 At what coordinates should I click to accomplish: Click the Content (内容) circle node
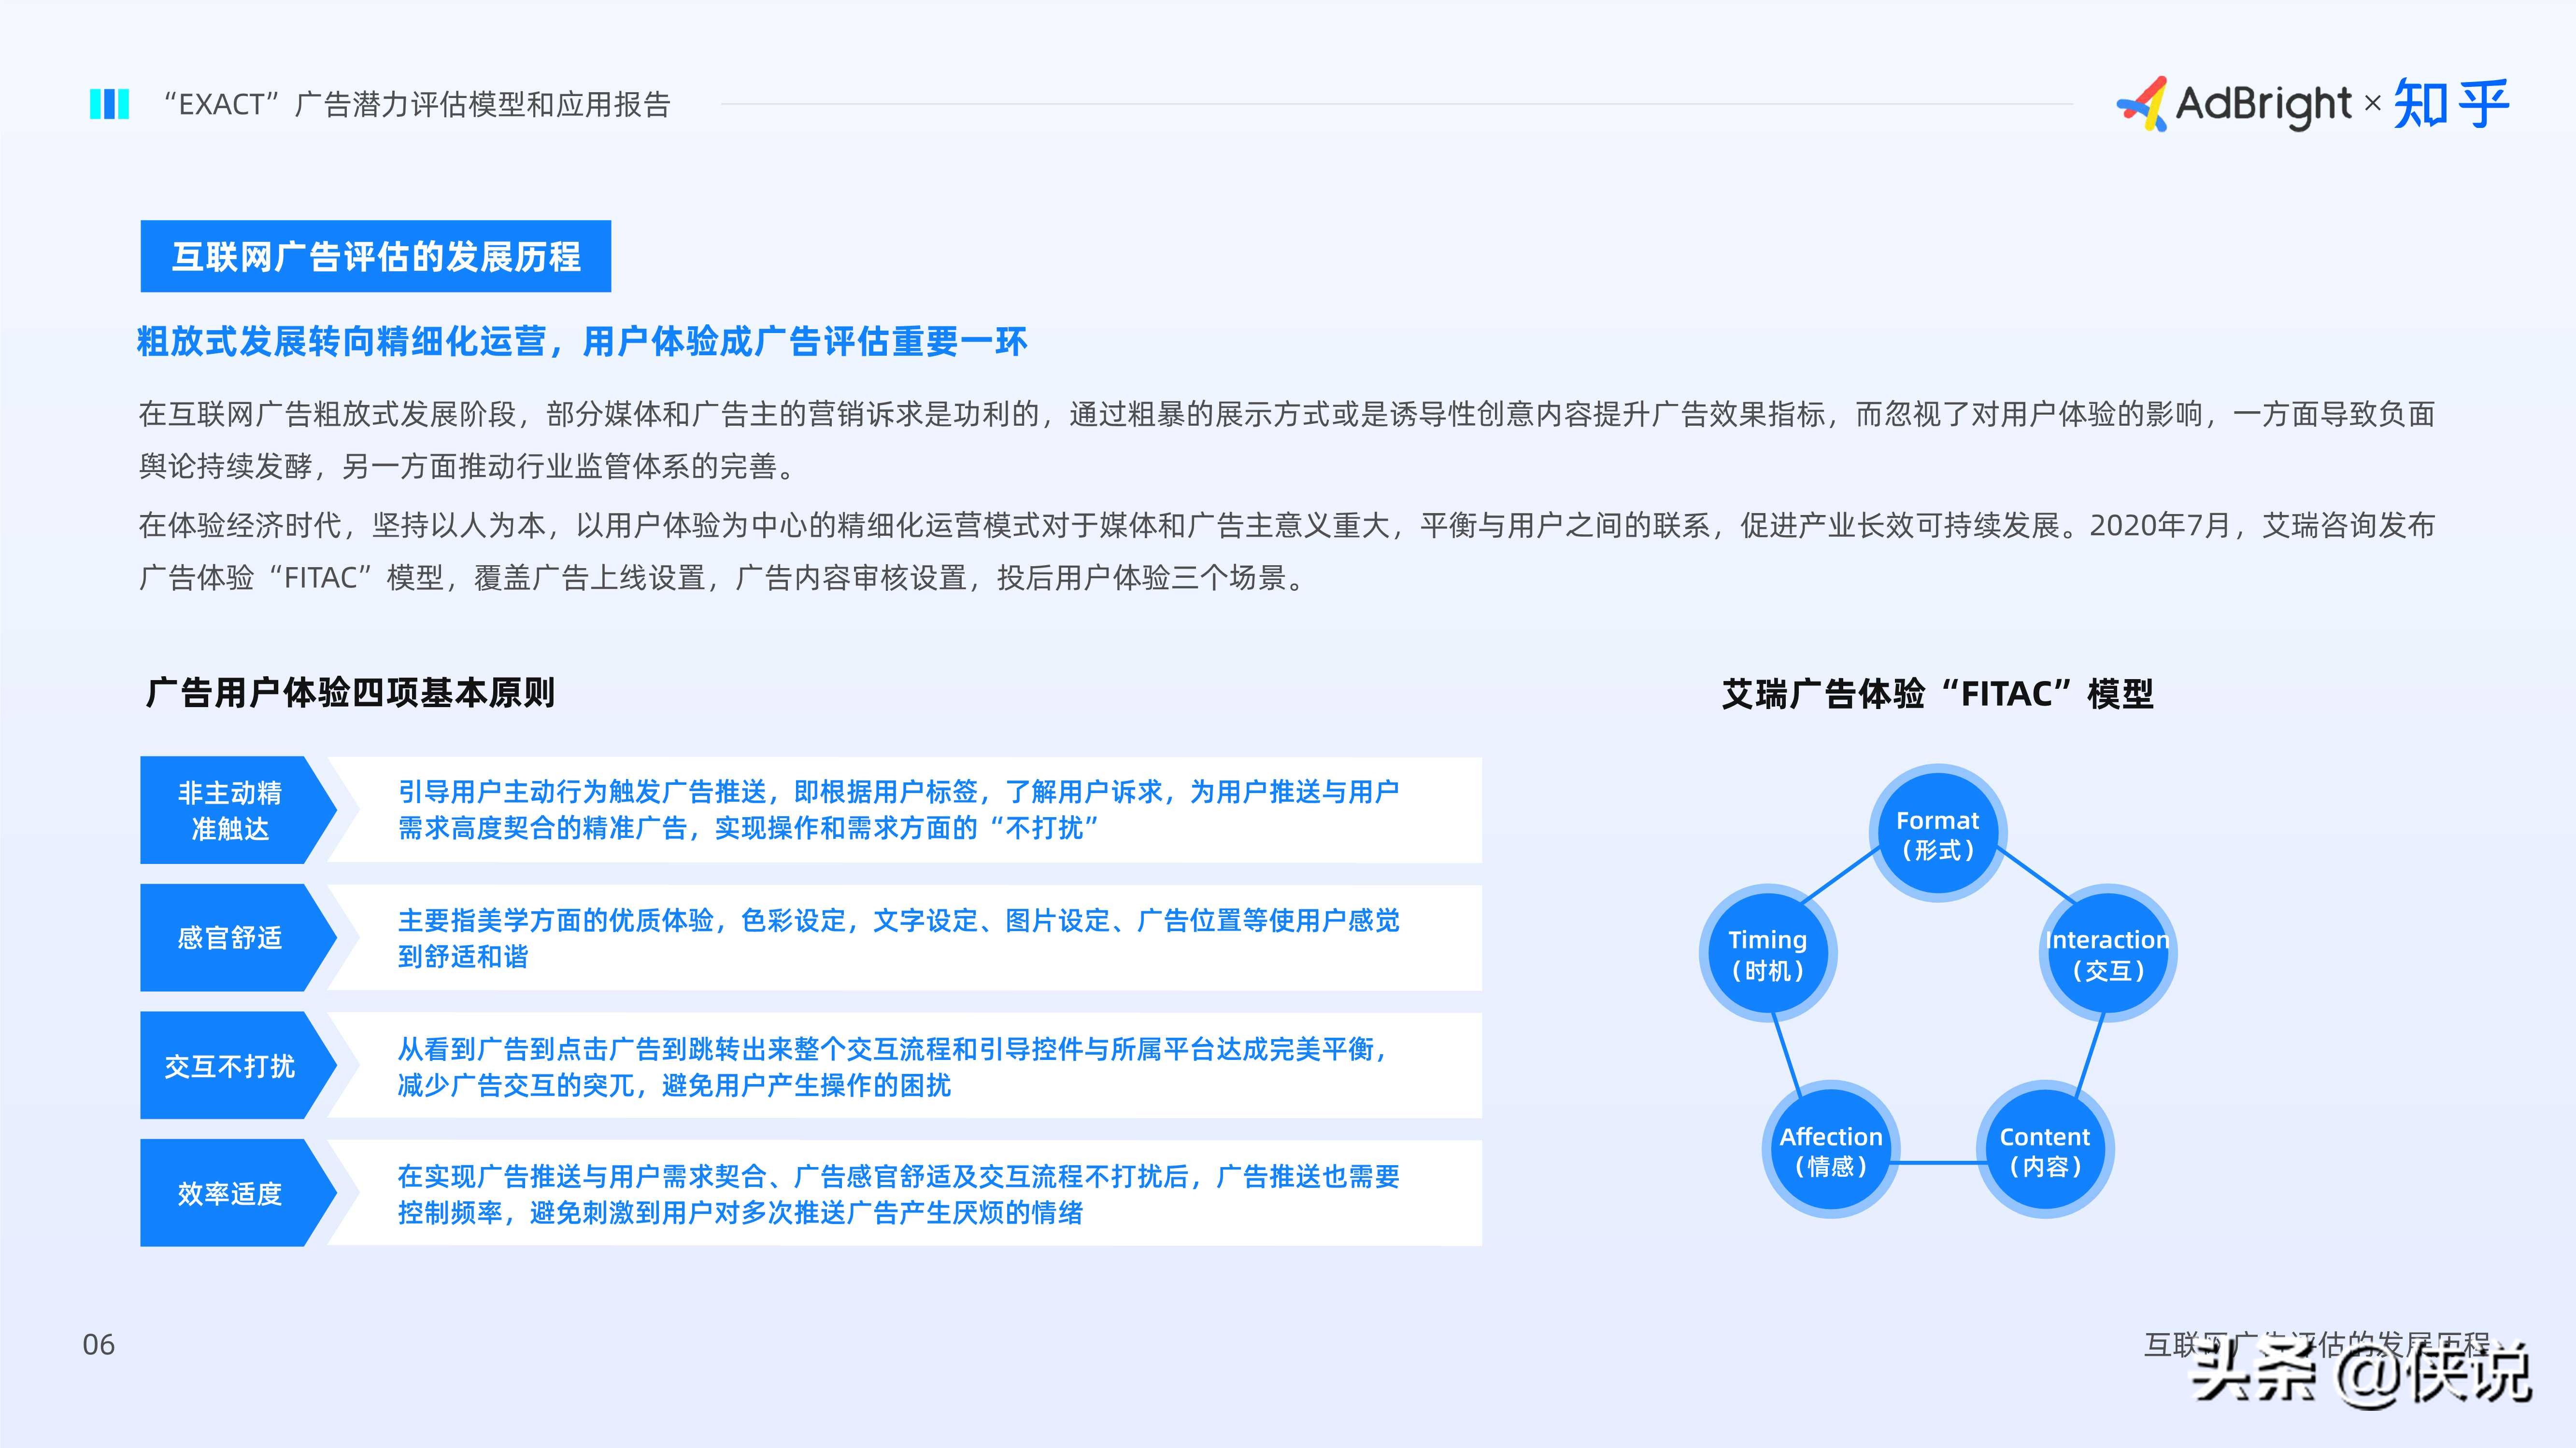coord(2045,1150)
